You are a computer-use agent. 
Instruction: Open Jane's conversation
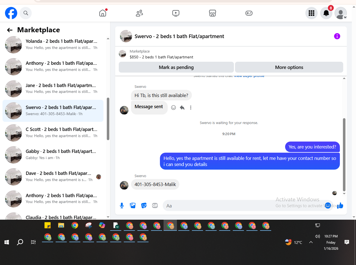53,89
